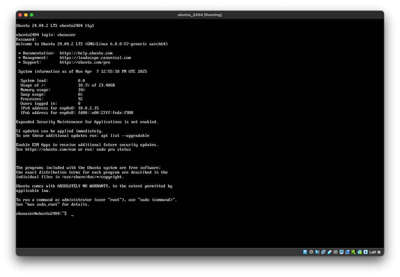This screenshot has height=277, width=400.
Task: Click the 'ABSOLUTELY NO WARRANTY' text
Action: click(x=83, y=186)
